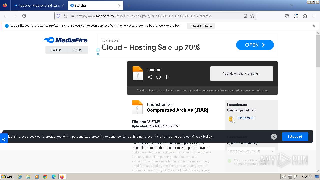
Task: Select the Launcher tab
Action: coord(95,5)
